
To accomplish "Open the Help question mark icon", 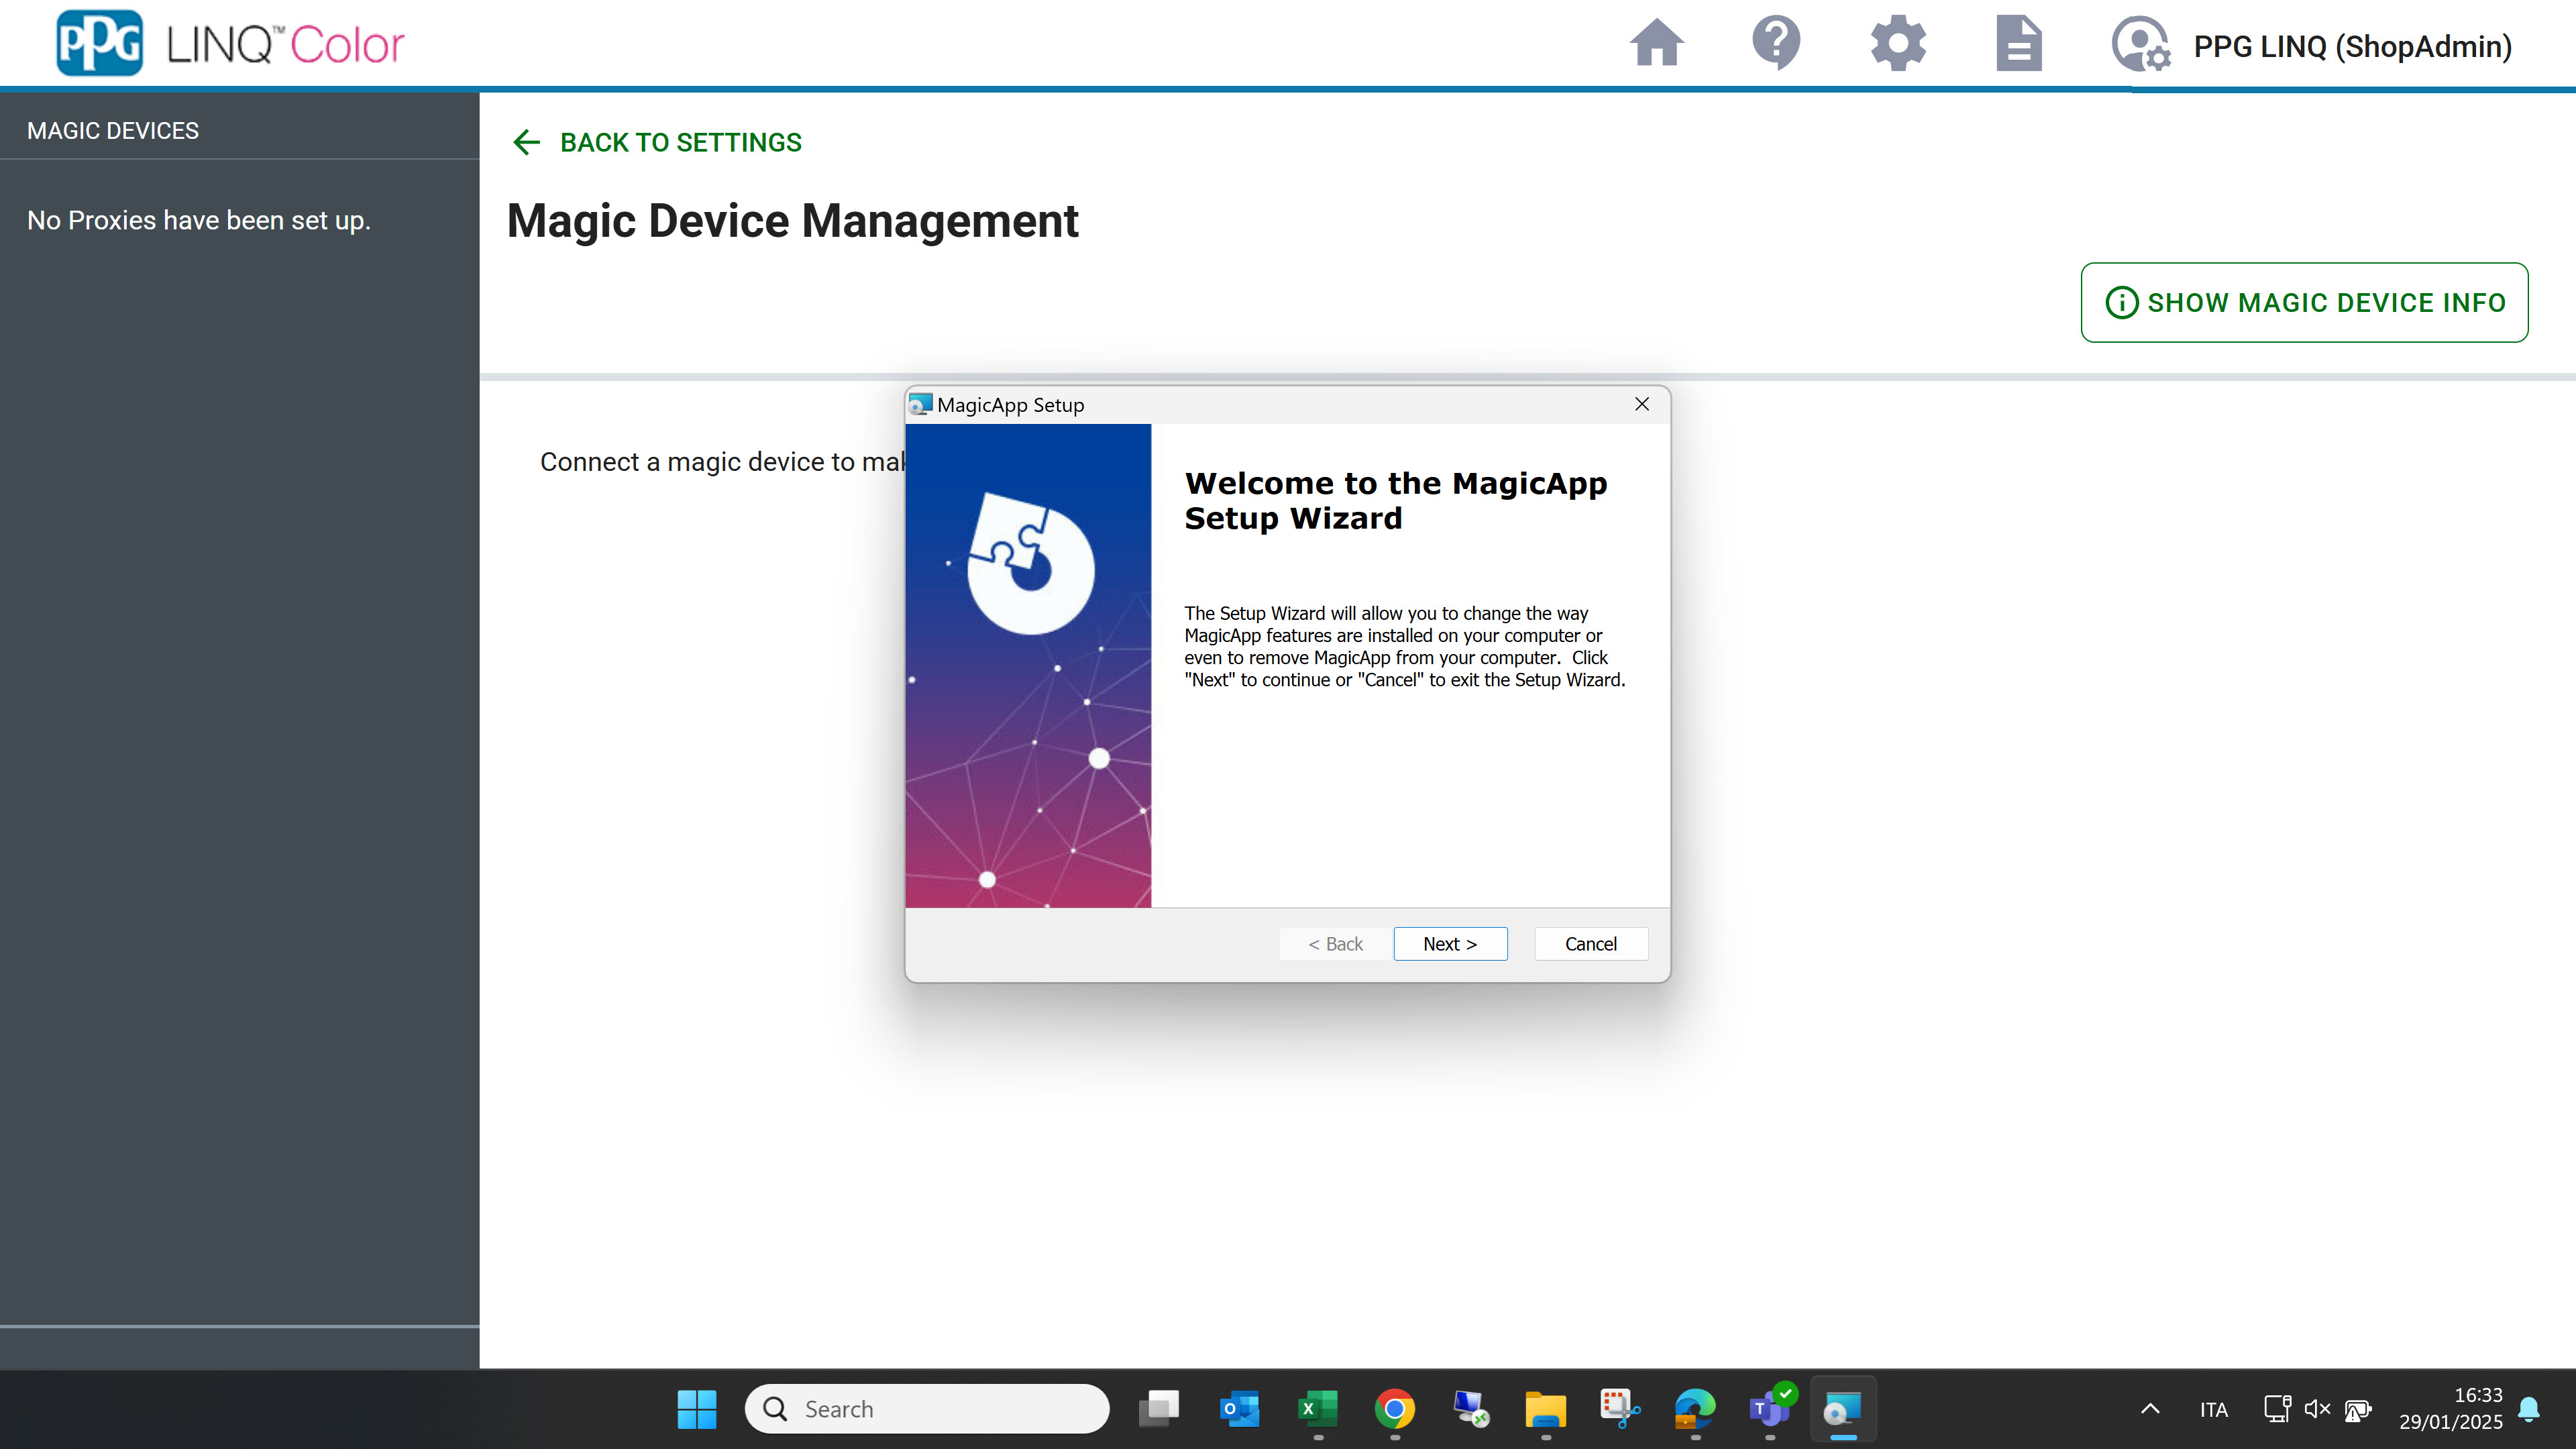I will 1776,44.
